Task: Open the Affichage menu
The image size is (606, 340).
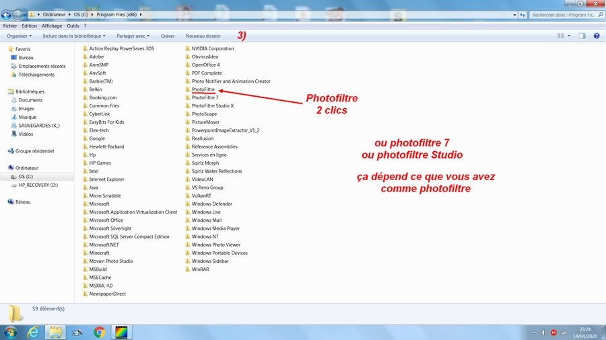Action: pyautogui.click(x=52, y=26)
